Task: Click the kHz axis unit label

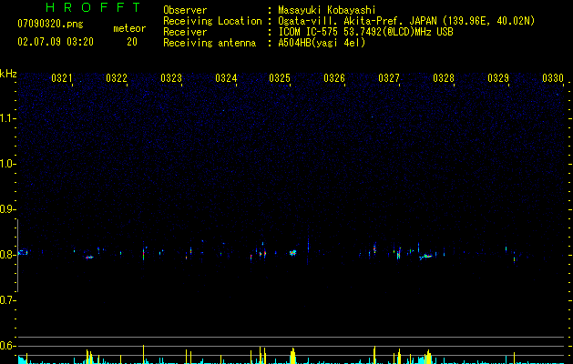Action: [8, 74]
